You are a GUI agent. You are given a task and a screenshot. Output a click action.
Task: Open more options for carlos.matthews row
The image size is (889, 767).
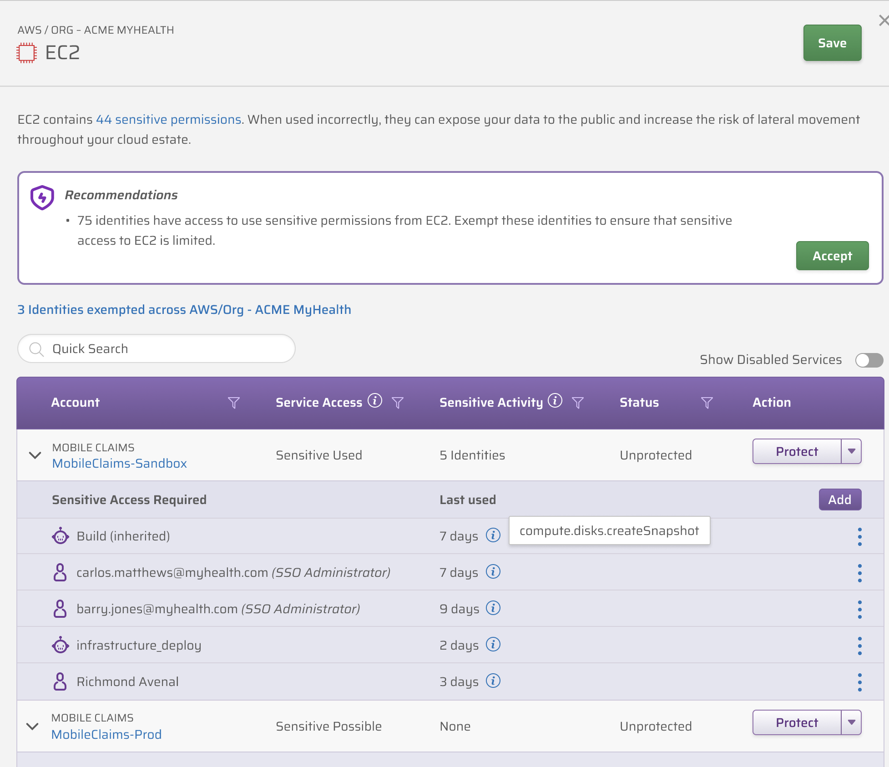click(860, 573)
